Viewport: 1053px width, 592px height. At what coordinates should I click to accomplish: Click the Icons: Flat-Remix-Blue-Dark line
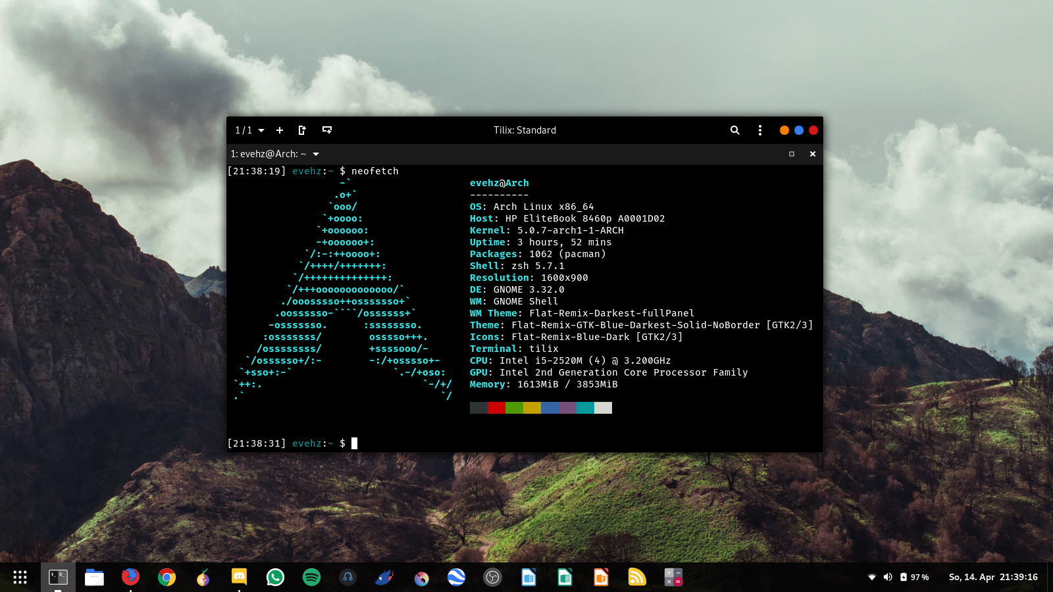click(577, 337)
